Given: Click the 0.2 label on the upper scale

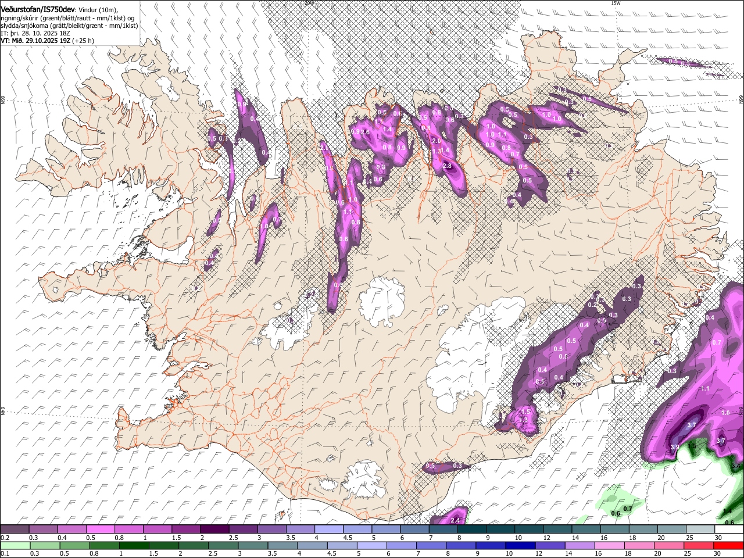Looking at the screenshot, I should pos(4,538).
